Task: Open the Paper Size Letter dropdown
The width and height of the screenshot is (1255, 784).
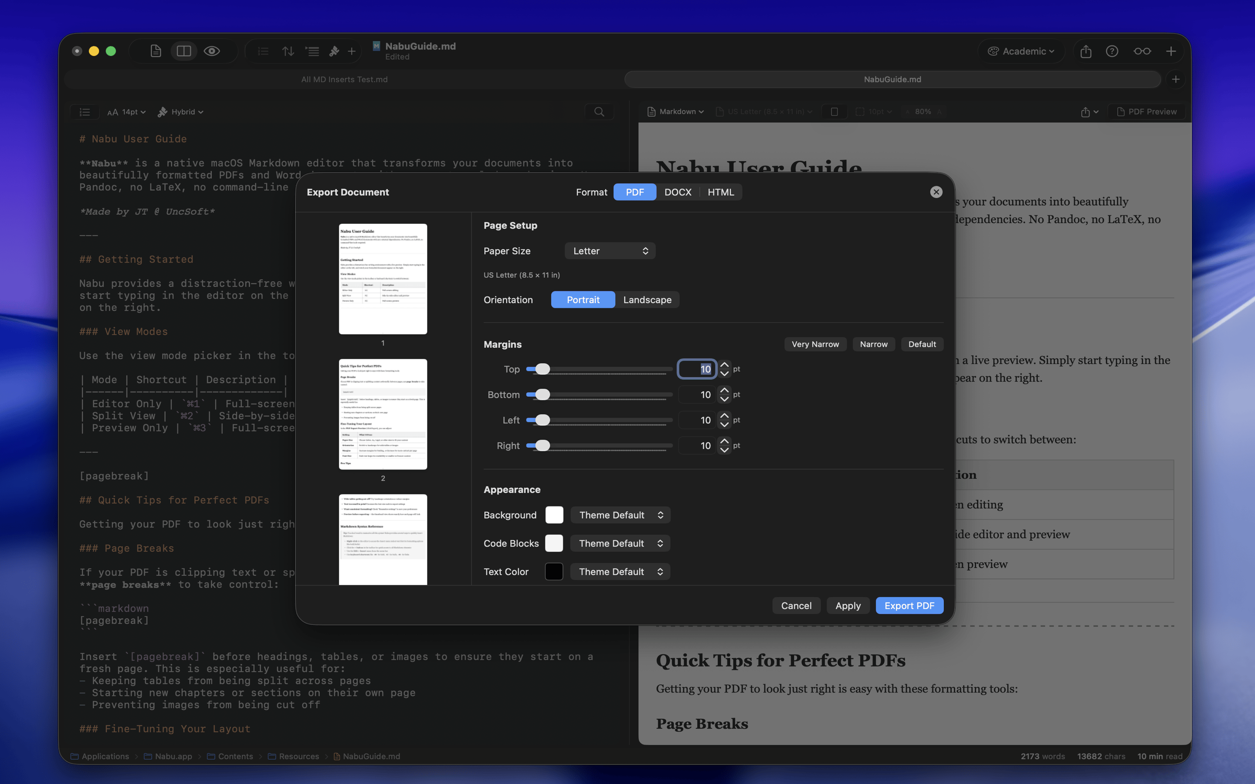Action: (610, 251)
